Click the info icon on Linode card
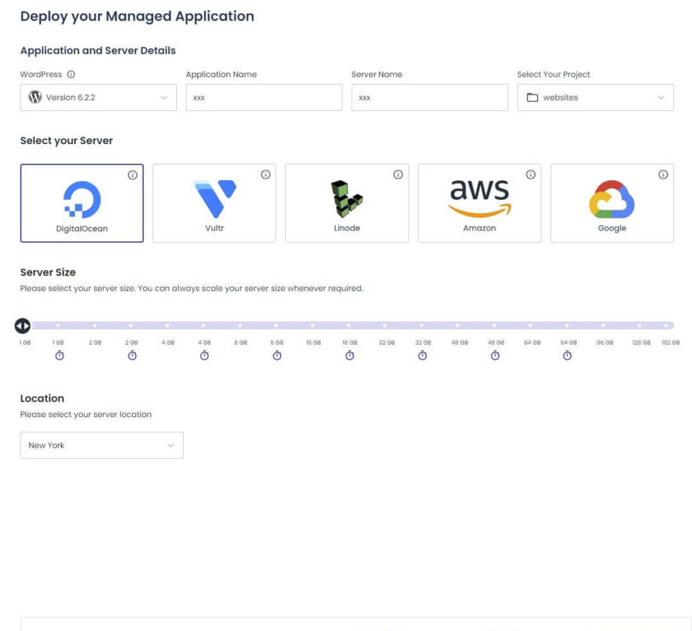 (398, 175)
